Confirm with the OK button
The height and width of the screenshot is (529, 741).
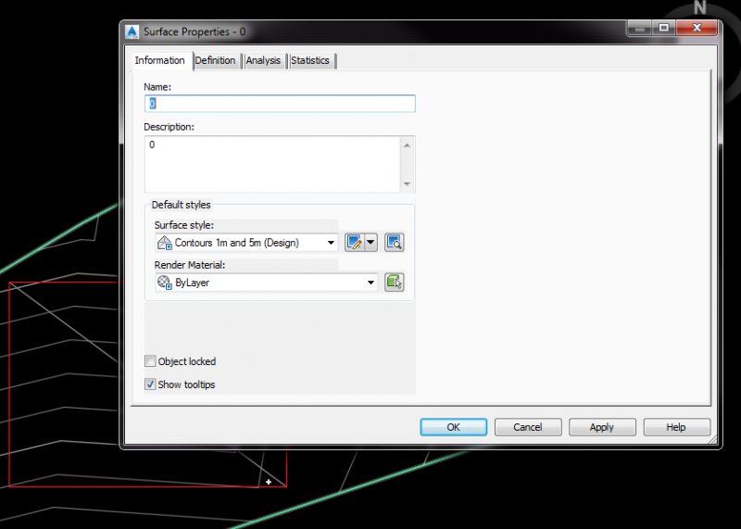click(454, 427)
